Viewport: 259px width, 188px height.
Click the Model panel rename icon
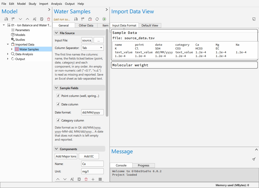[x=35, y=19]
